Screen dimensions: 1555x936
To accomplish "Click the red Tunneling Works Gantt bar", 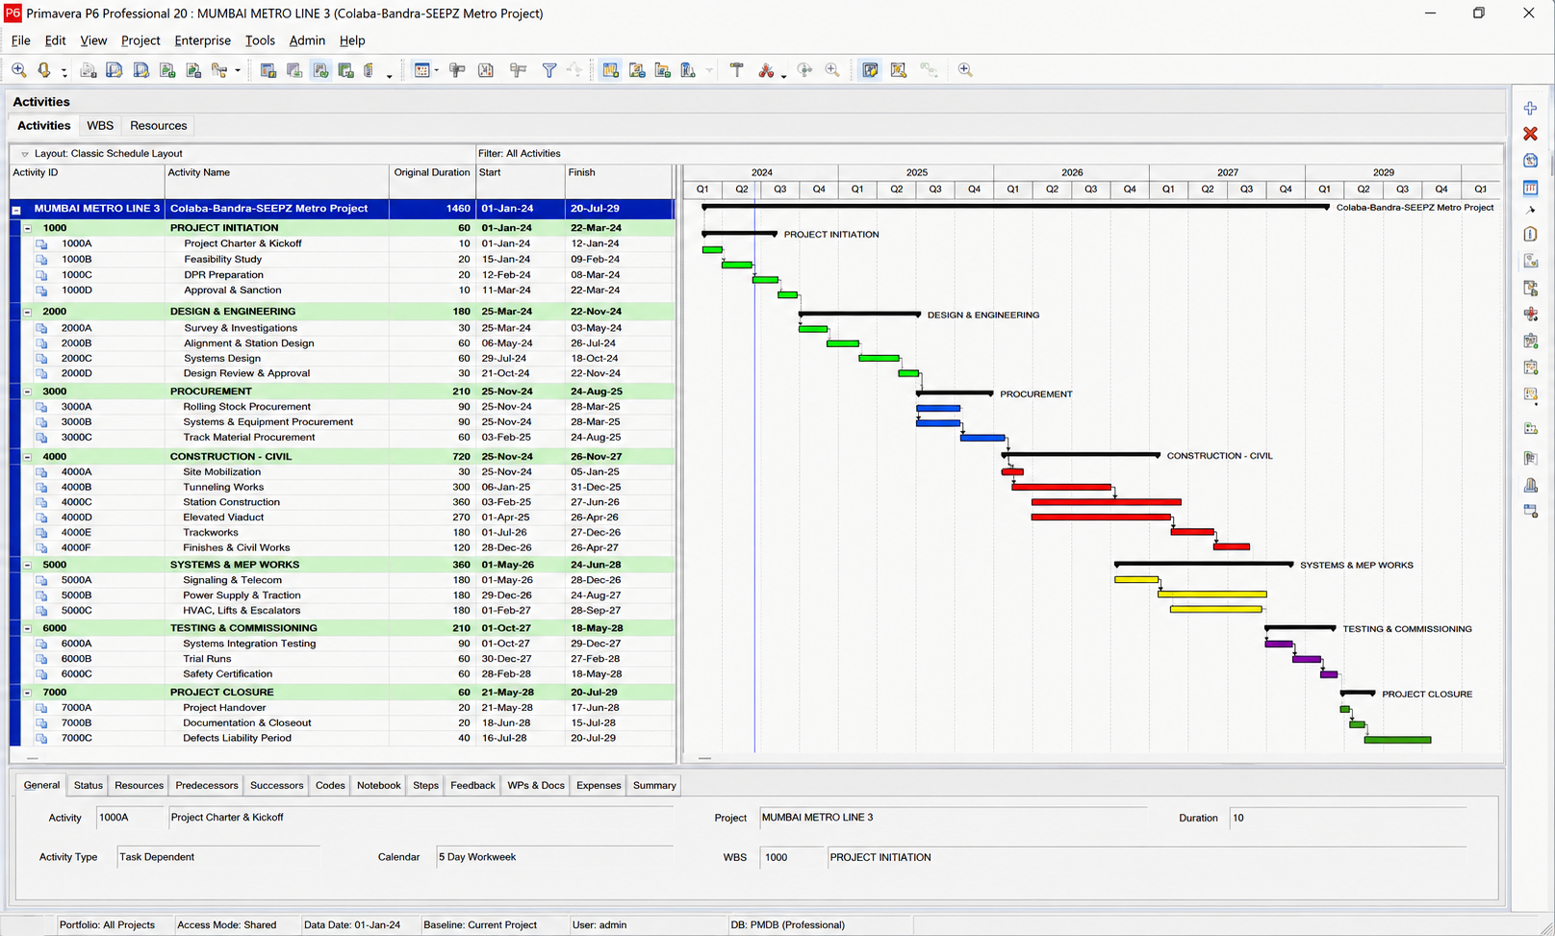I will pyautogui.click(x=1061, y=488).
